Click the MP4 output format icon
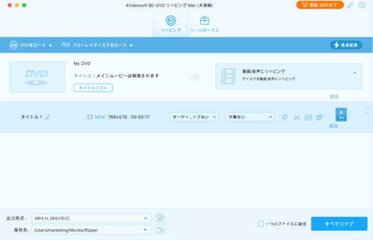Screen dimensions: 373x240 [x=341, y=114]
